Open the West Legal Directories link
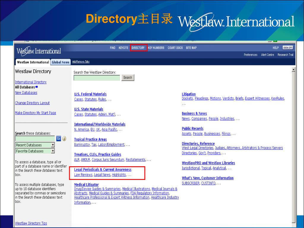 [197, 148]
